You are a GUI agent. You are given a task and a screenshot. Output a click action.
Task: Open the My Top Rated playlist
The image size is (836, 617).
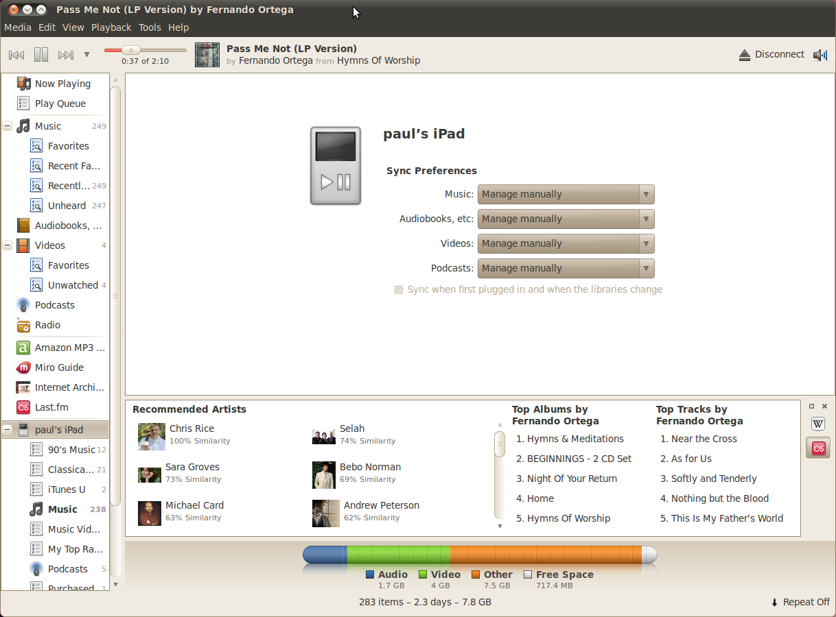55,549
